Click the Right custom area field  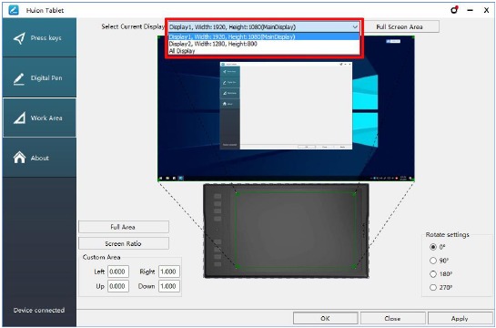point(169,272)
